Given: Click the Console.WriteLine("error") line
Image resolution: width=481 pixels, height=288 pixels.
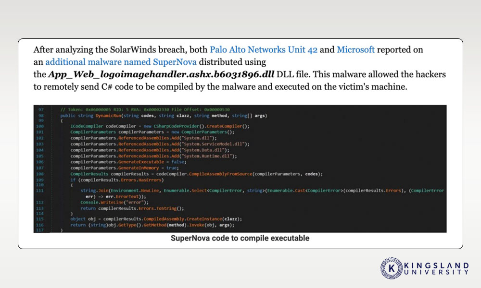Looking at the screenshot, I should point(114,202).
